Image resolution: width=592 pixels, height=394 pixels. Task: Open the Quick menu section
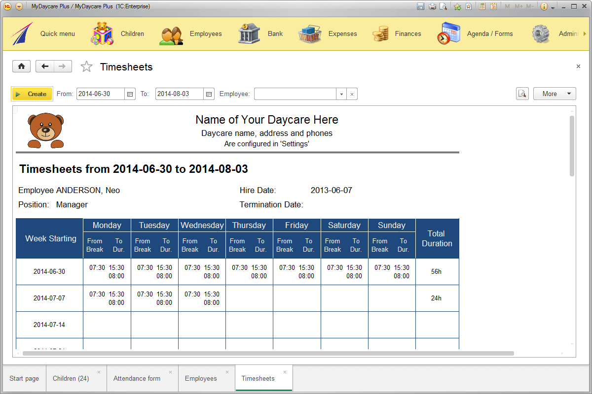(58, 34)
